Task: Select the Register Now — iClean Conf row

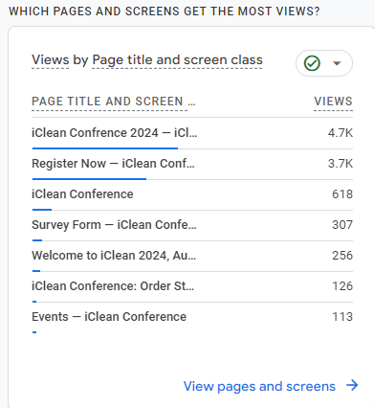Action: [x=192, y=164]
